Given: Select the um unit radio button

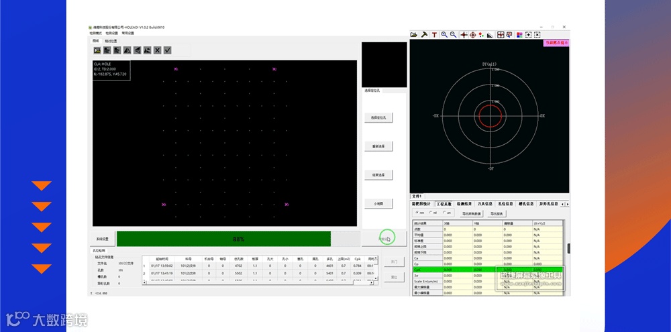Looking at the screenshot, I should [x=444, y=212].
